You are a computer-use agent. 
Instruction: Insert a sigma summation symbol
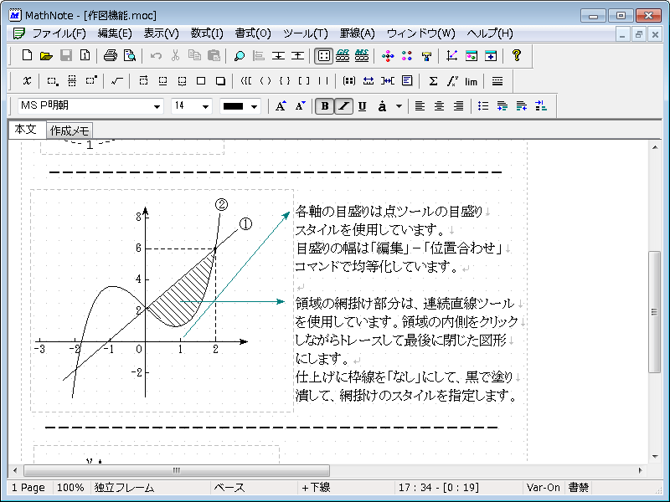[x=433, y=81]
